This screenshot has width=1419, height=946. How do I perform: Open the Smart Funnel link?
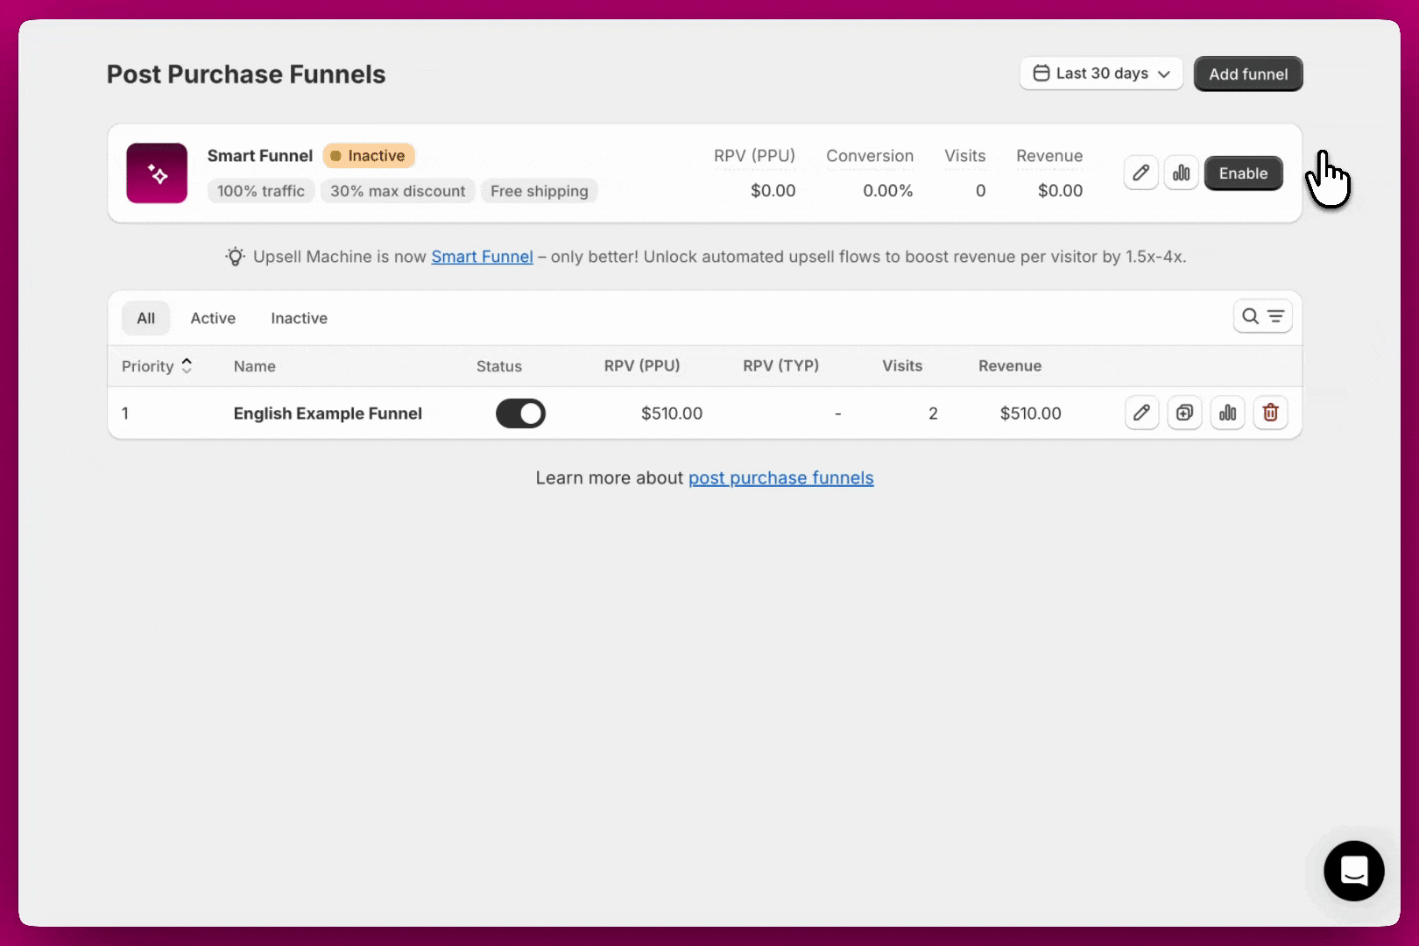482,257
